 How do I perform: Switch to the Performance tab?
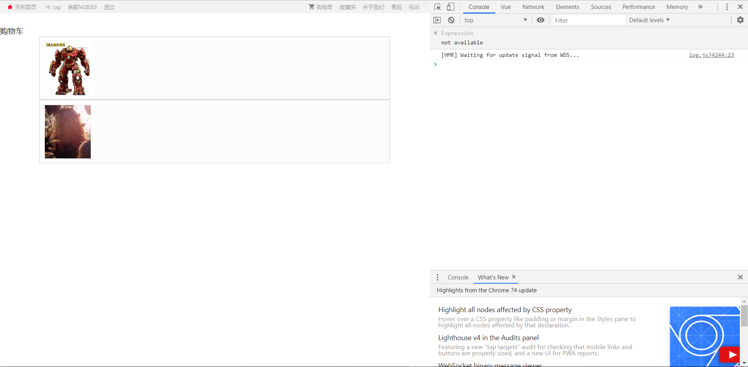639,7
